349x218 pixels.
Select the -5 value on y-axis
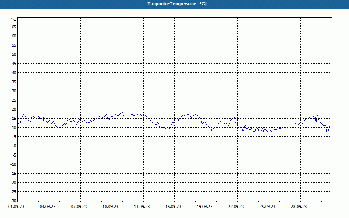[x=14, y=155]
